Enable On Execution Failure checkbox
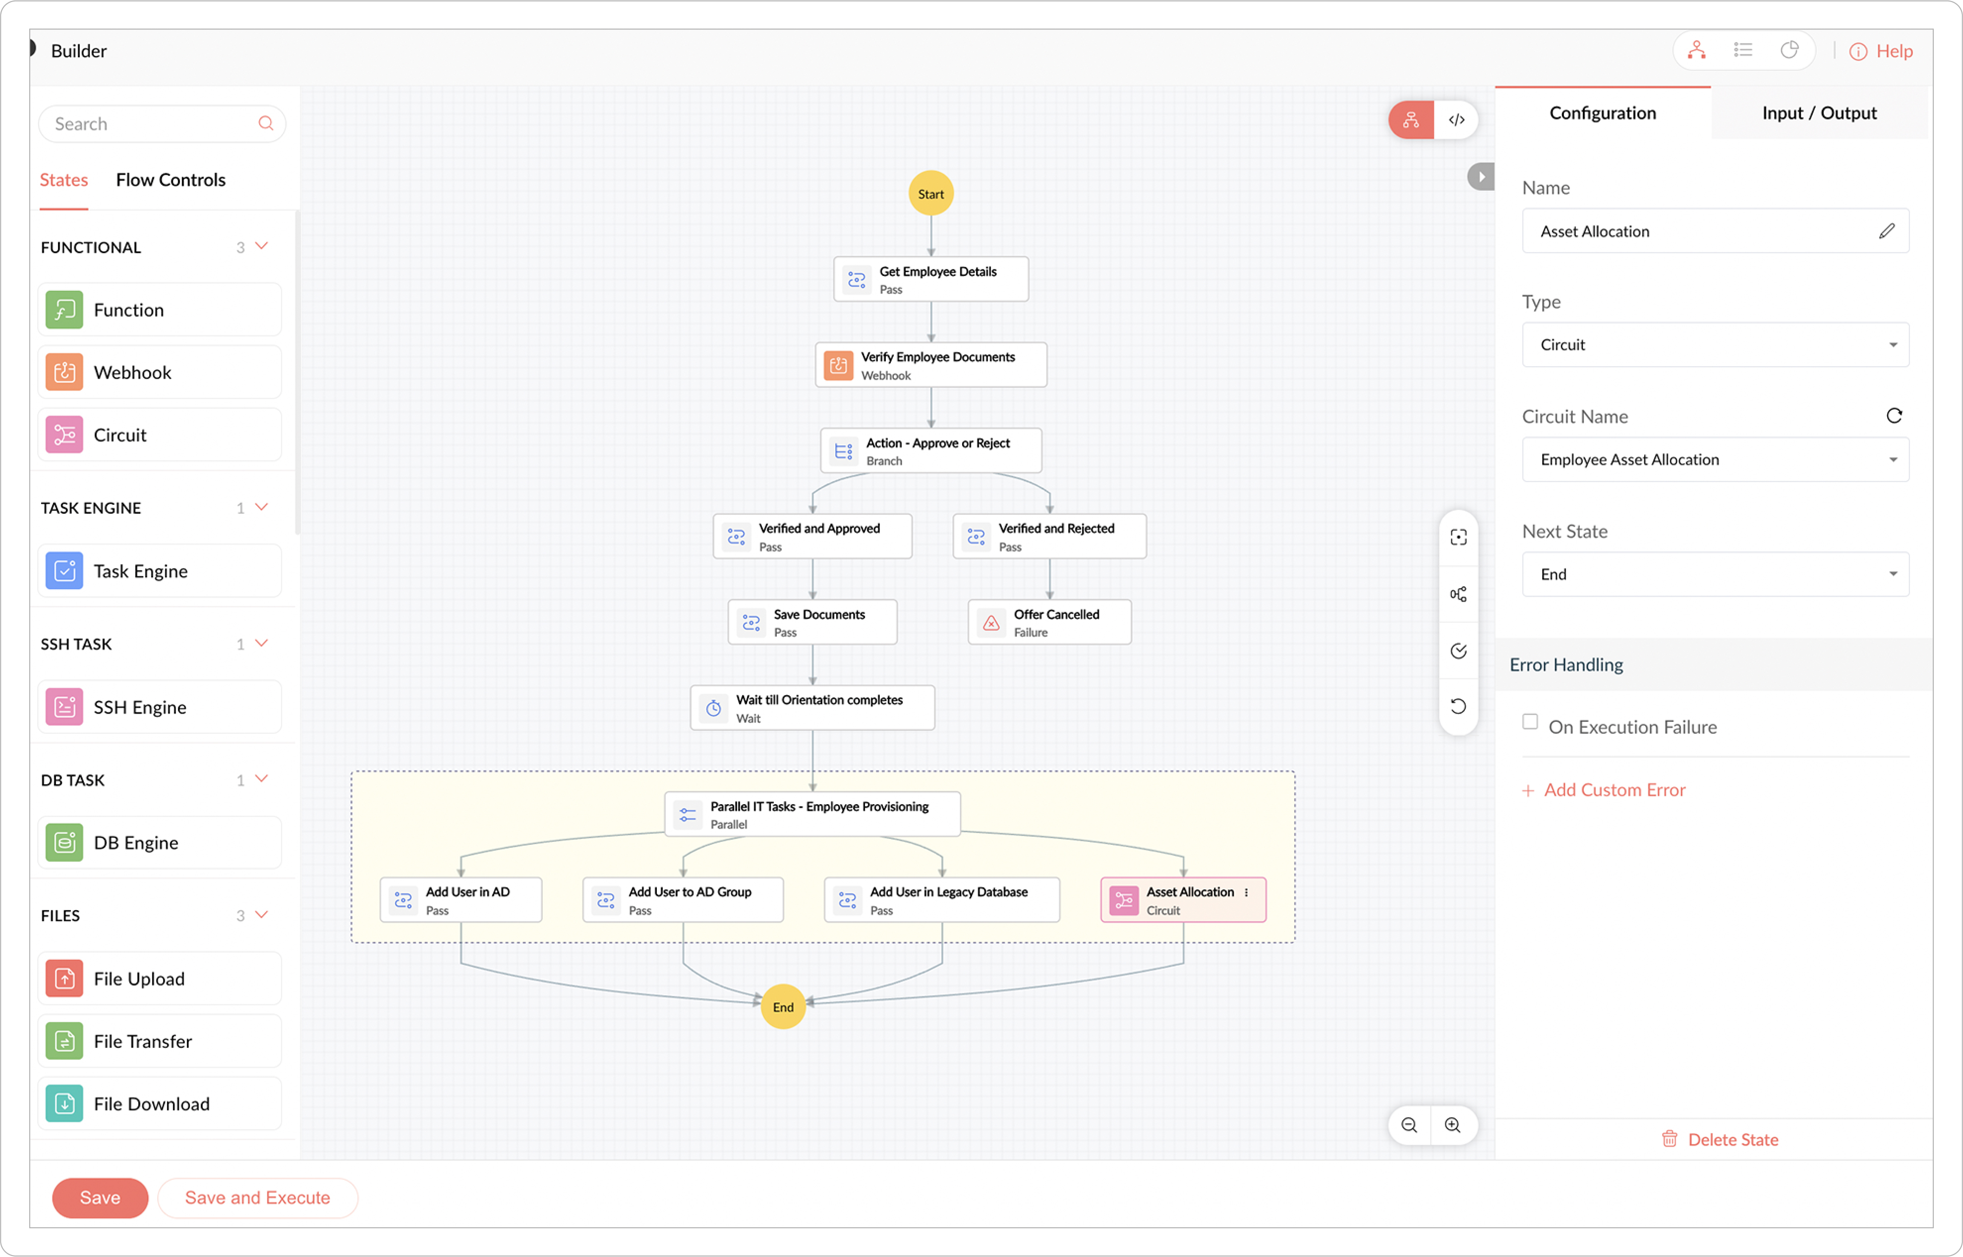This screenshot has height=1257, width=1963. pos(1530,722)
